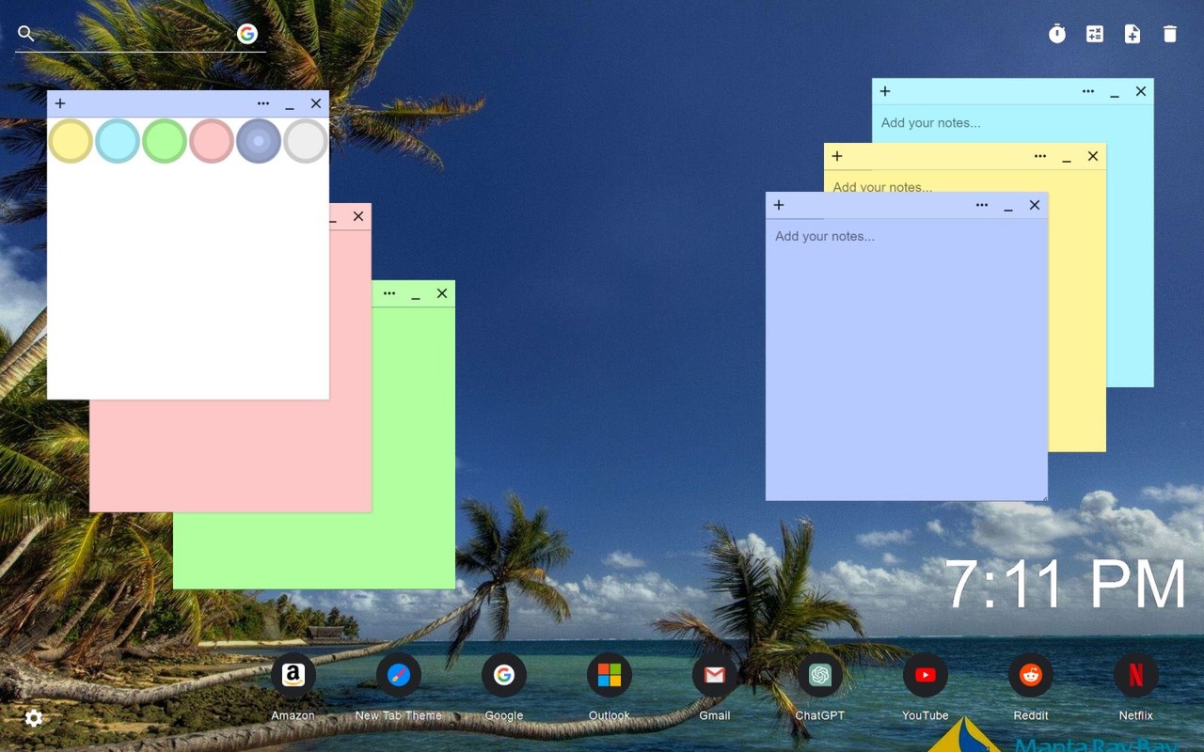Close the white note with color swatches

click(x=316, y=103)
